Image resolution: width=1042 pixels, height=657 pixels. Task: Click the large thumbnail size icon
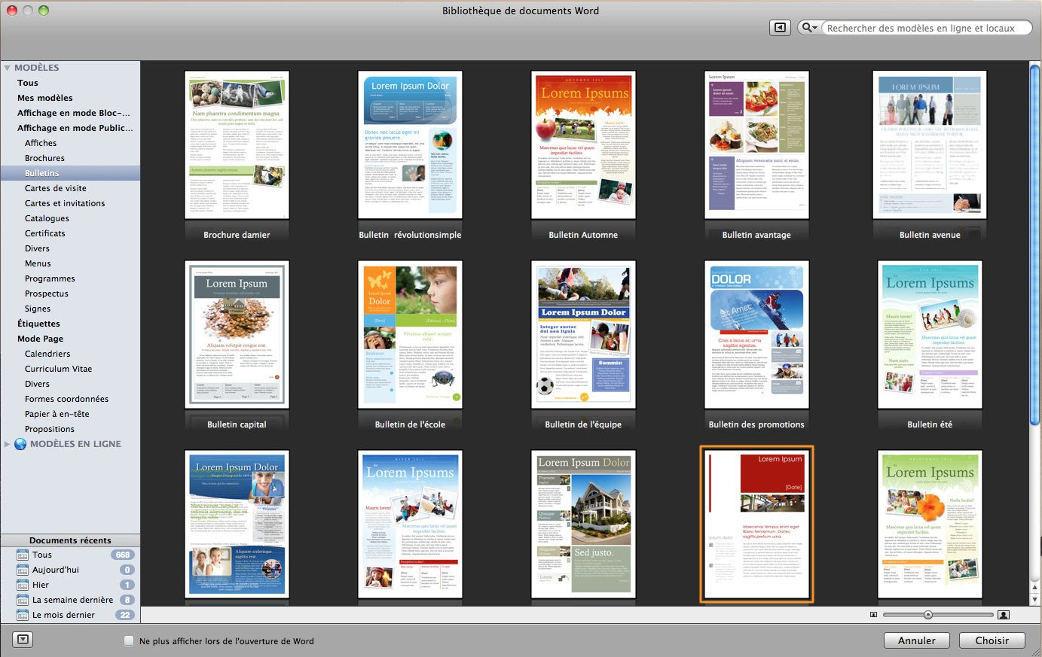coord(1003,615)
